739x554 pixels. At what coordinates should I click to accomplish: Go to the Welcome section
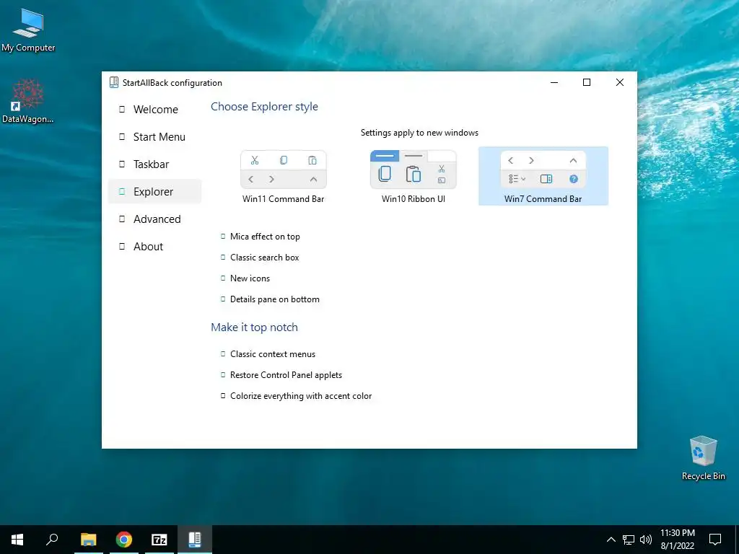pos(155,110)
